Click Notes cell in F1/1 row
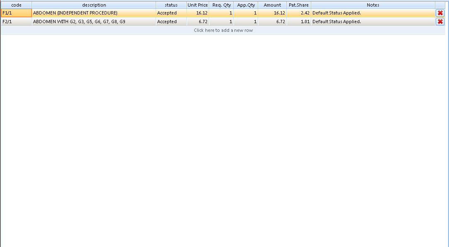 point(373,13)
